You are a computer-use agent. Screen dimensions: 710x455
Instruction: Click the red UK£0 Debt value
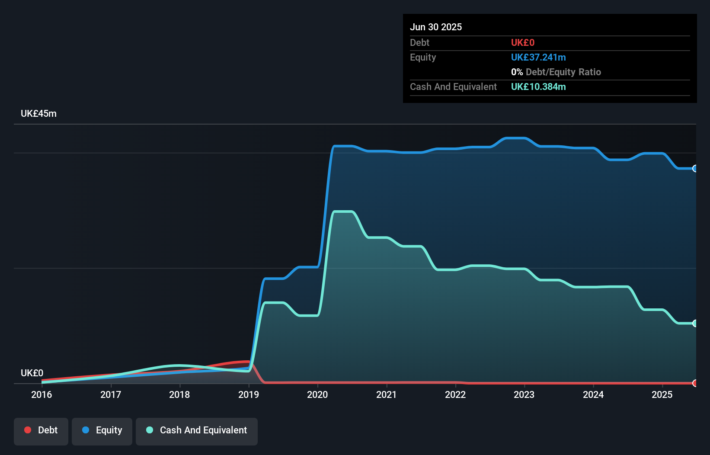pyautogui.click(x=522, y=42)
